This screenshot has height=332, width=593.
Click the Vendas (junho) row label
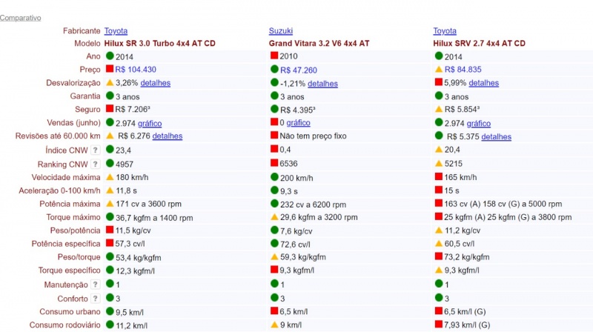[x=73, y=122]
